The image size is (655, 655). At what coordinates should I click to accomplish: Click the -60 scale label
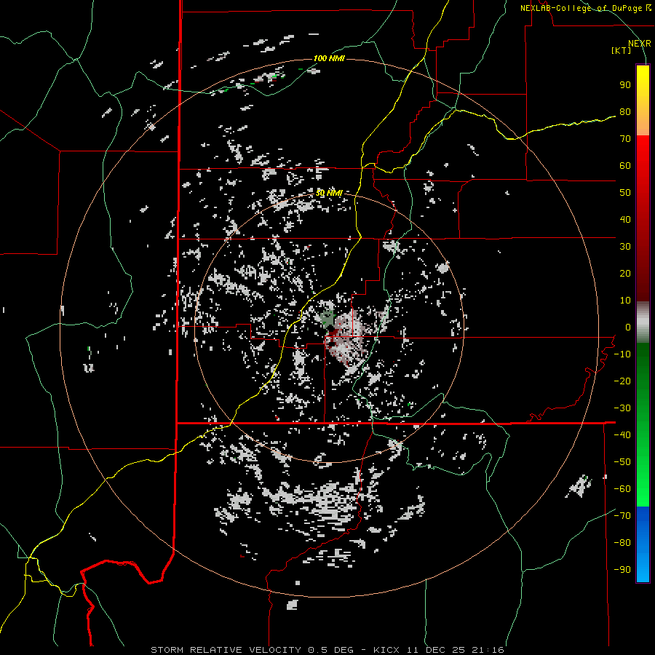click(622, 489)
